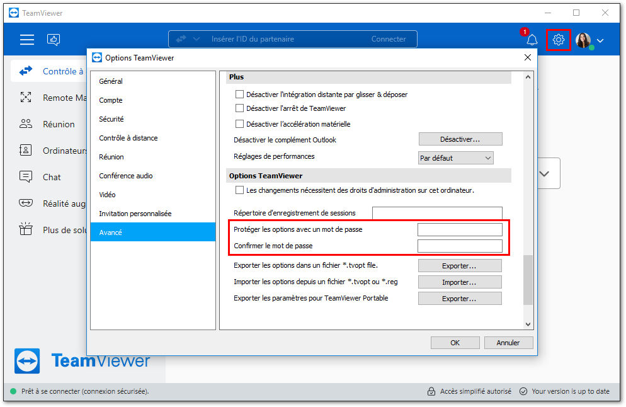
Task: Select the Invitation personnalisée category
Action: [153, 214]
